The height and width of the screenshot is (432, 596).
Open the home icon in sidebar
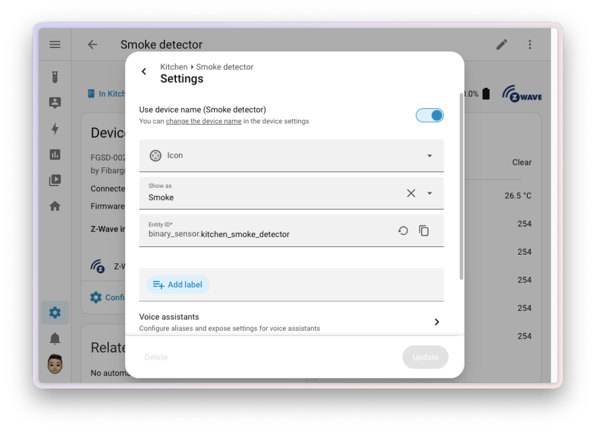click(x=55, y=206)
